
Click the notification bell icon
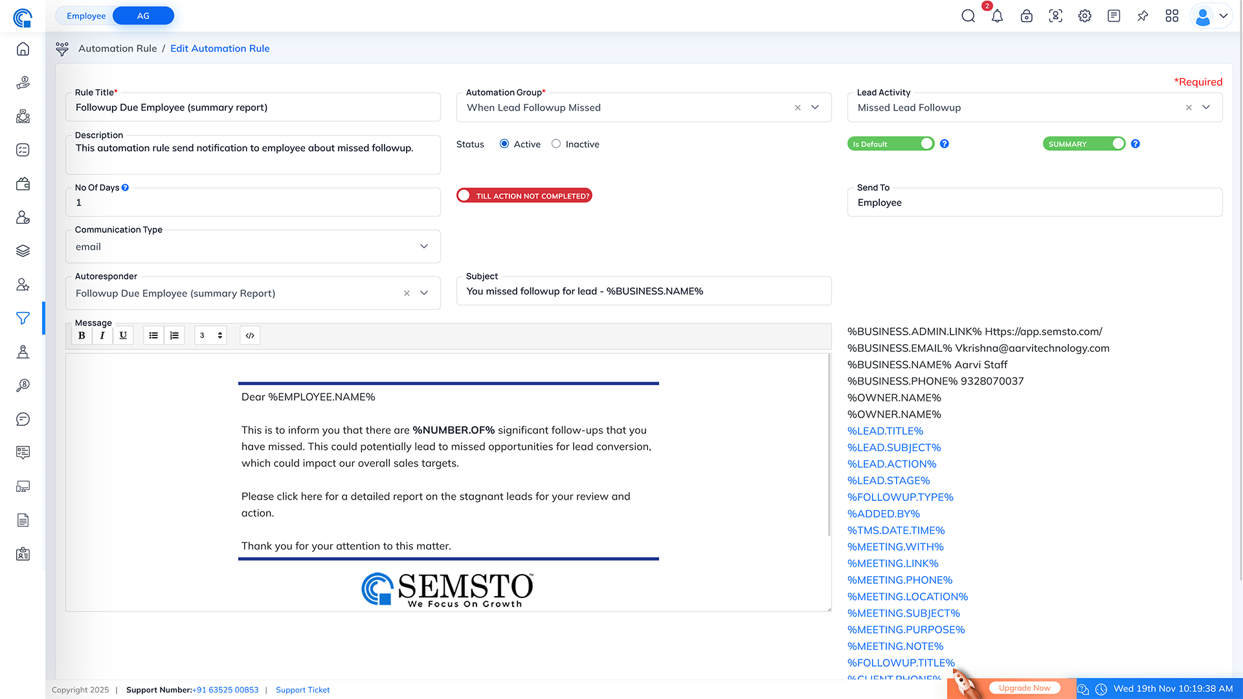coord(997,16)
